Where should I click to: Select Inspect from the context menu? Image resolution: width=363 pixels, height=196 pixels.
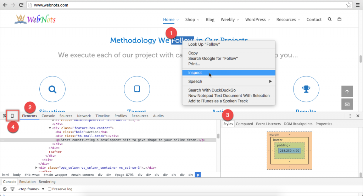pos(195,73)
